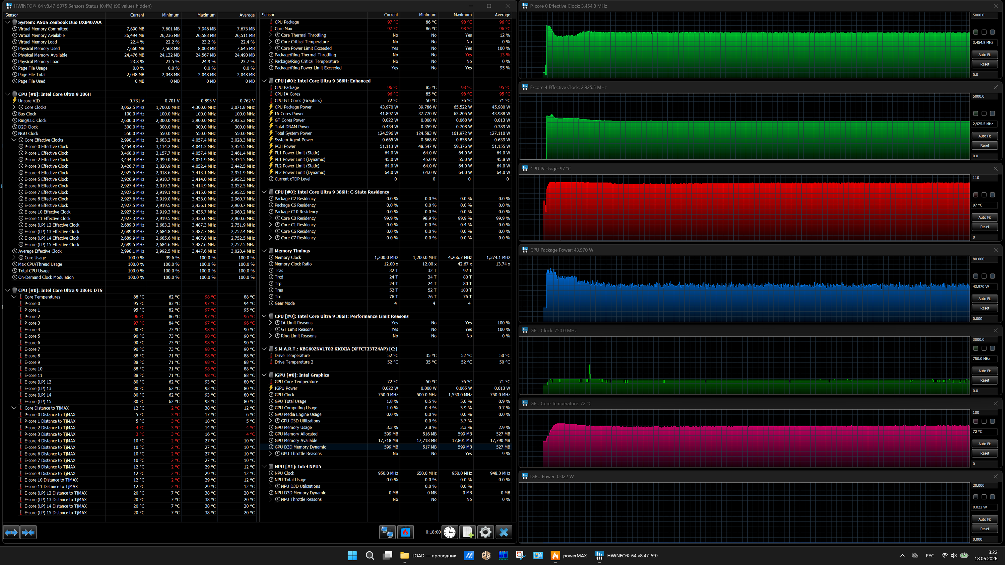Select the Gear Mode row

pos(386,303)
